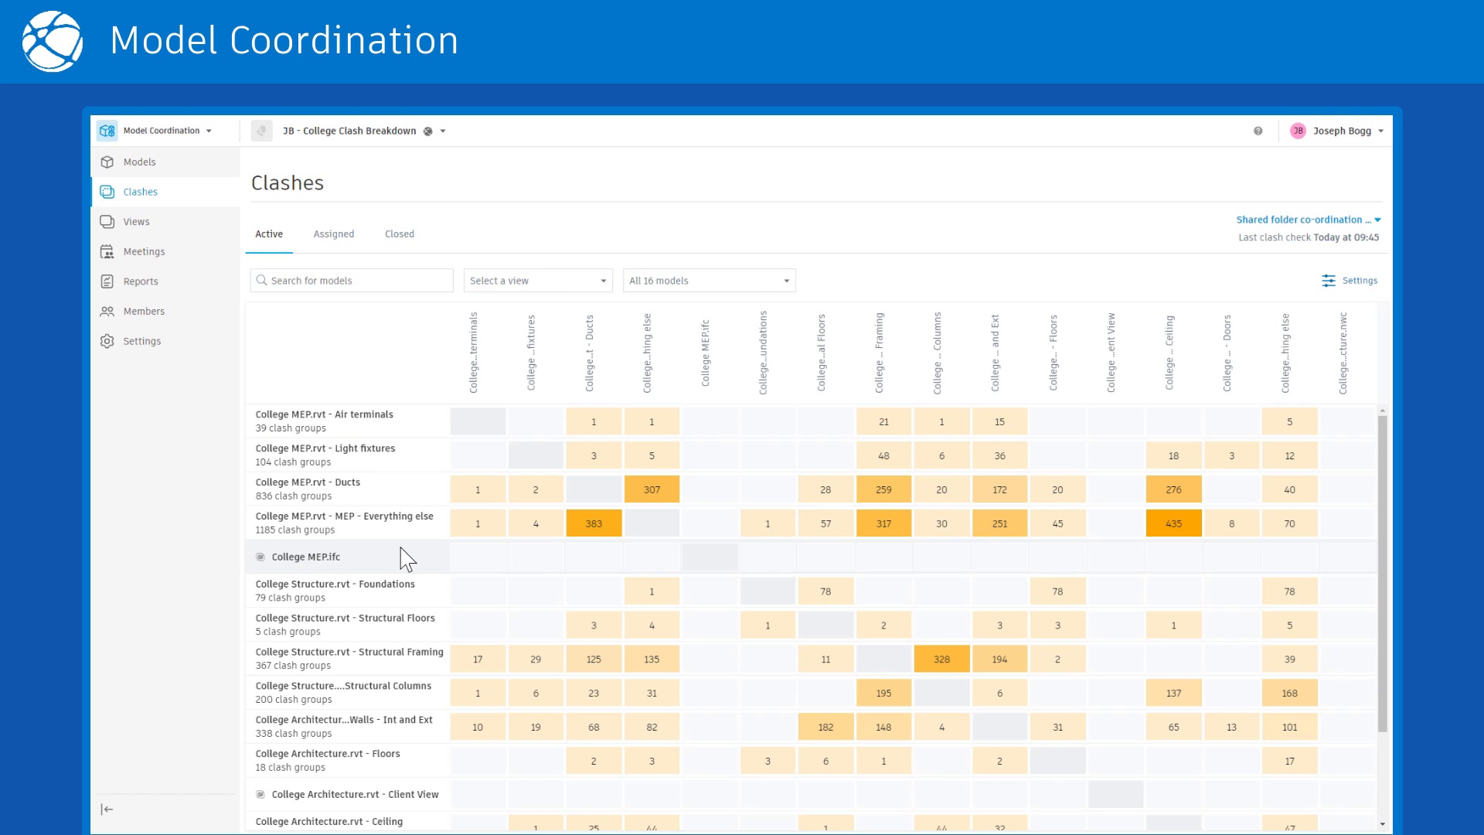This screenshot has height=835, width=1484.
Task: Click the Model Coordination module icon
Action: 107,131
